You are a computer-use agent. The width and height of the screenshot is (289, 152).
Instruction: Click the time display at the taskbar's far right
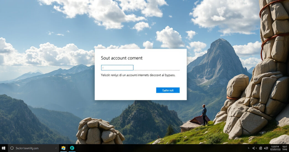[x=285, y=148]
